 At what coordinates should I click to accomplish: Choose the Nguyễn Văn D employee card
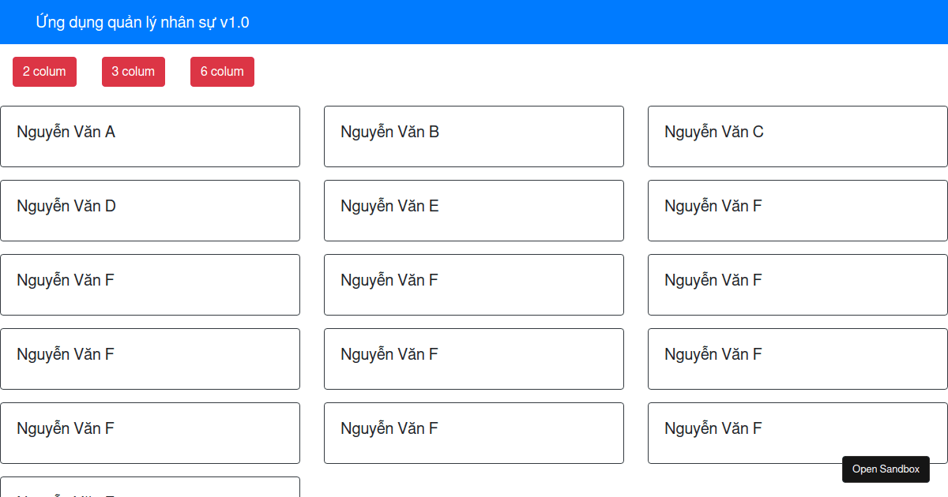[x=150, y=211]
